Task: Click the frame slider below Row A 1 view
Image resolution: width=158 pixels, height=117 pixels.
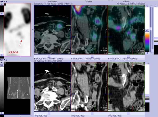Action: pyautogui.click(x=20, y=57)
